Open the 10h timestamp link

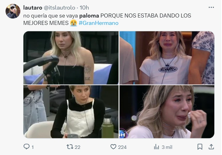coord(84,8)
